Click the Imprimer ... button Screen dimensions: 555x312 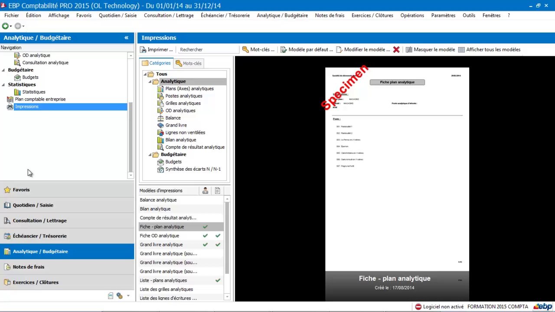(157, 49)
